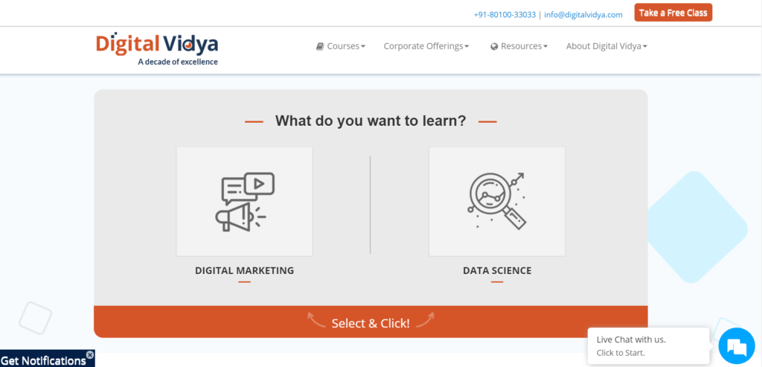Screen dimensions: 762x367
Task: Click the +91-80100-33033 phone link
Action: click(505, 15)
